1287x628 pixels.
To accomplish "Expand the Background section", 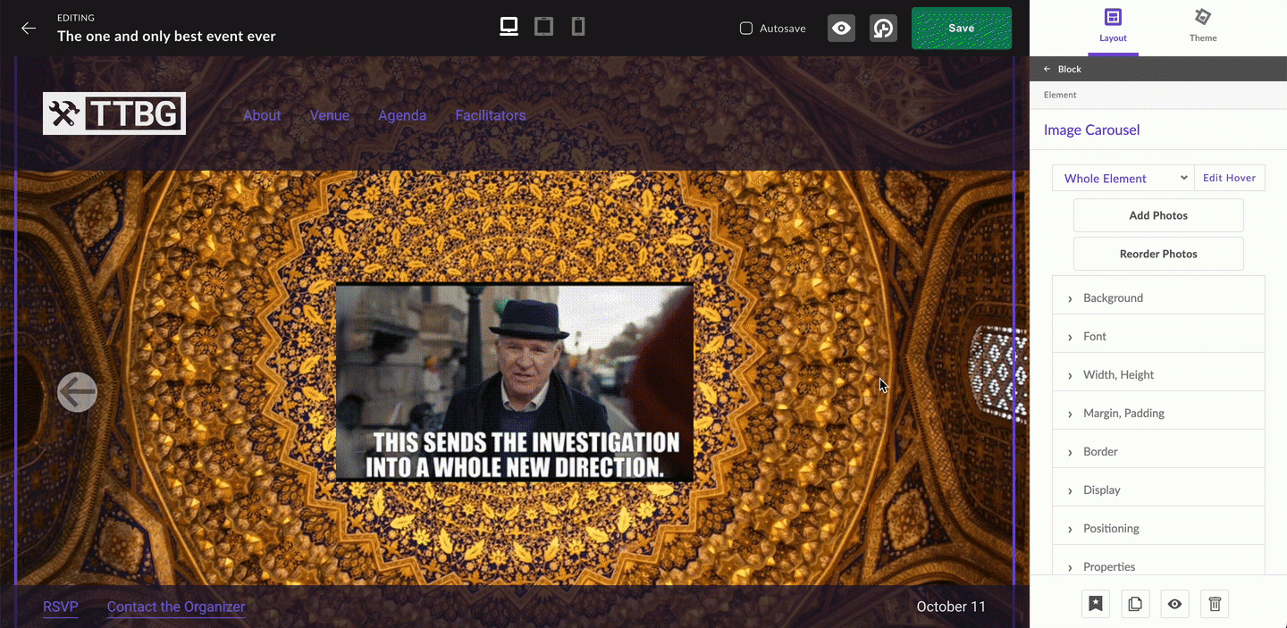I will coord(1158,297).
